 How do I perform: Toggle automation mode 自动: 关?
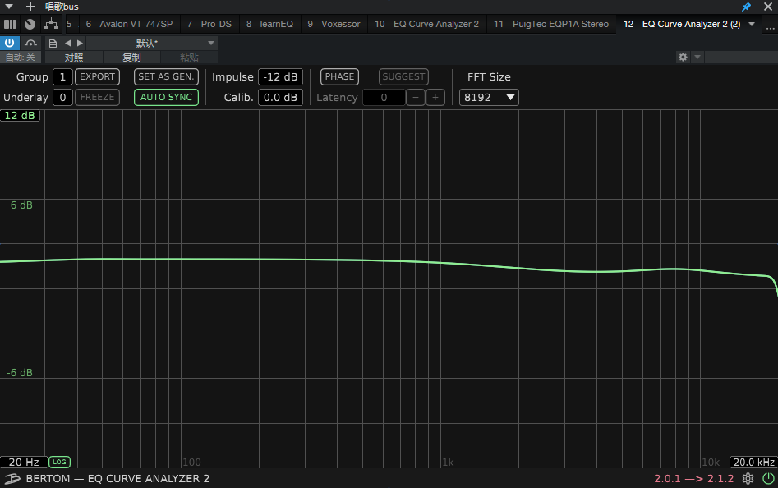point(21,58)
